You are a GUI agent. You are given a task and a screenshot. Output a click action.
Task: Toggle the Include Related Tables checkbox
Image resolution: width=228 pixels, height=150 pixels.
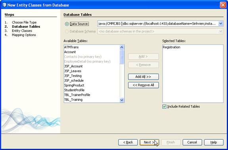[164, 107]
